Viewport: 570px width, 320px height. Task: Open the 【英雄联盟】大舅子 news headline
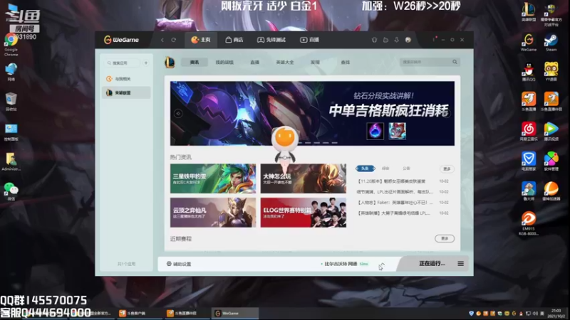click(x=394, y=213)
